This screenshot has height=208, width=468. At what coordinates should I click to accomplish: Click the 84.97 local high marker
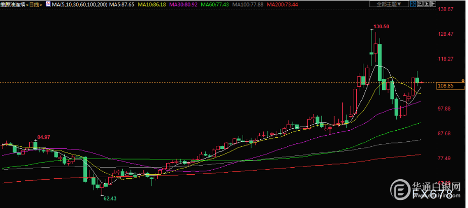(43, 137)
